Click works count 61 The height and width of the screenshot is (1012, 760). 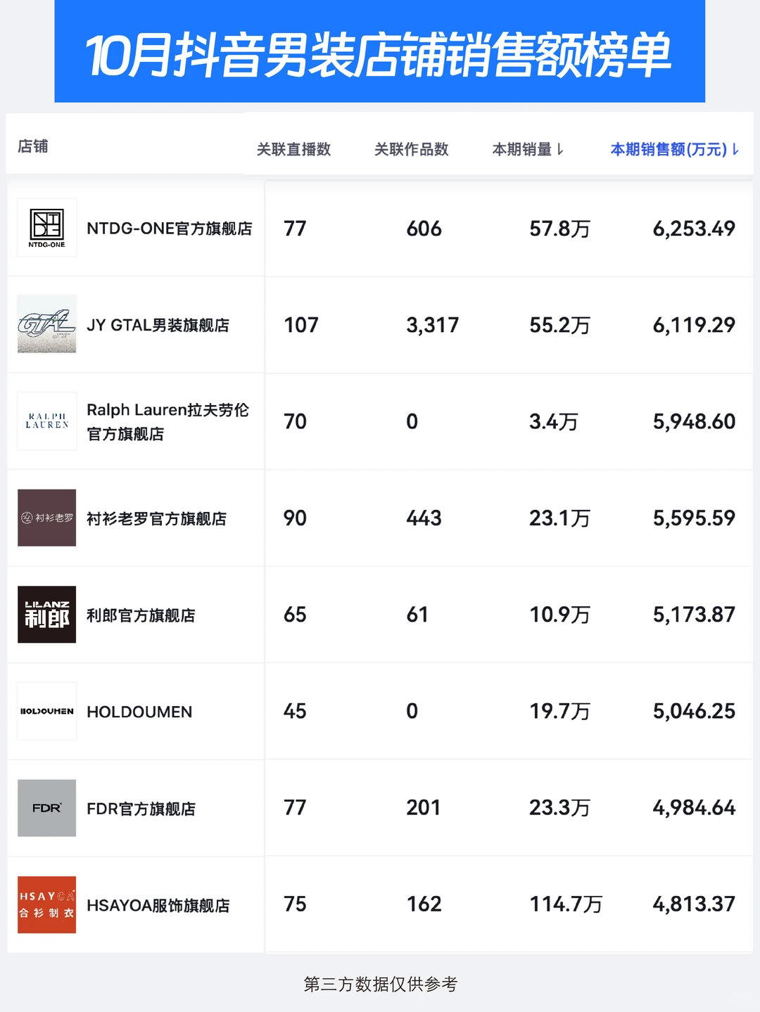(x=417, y=615)
